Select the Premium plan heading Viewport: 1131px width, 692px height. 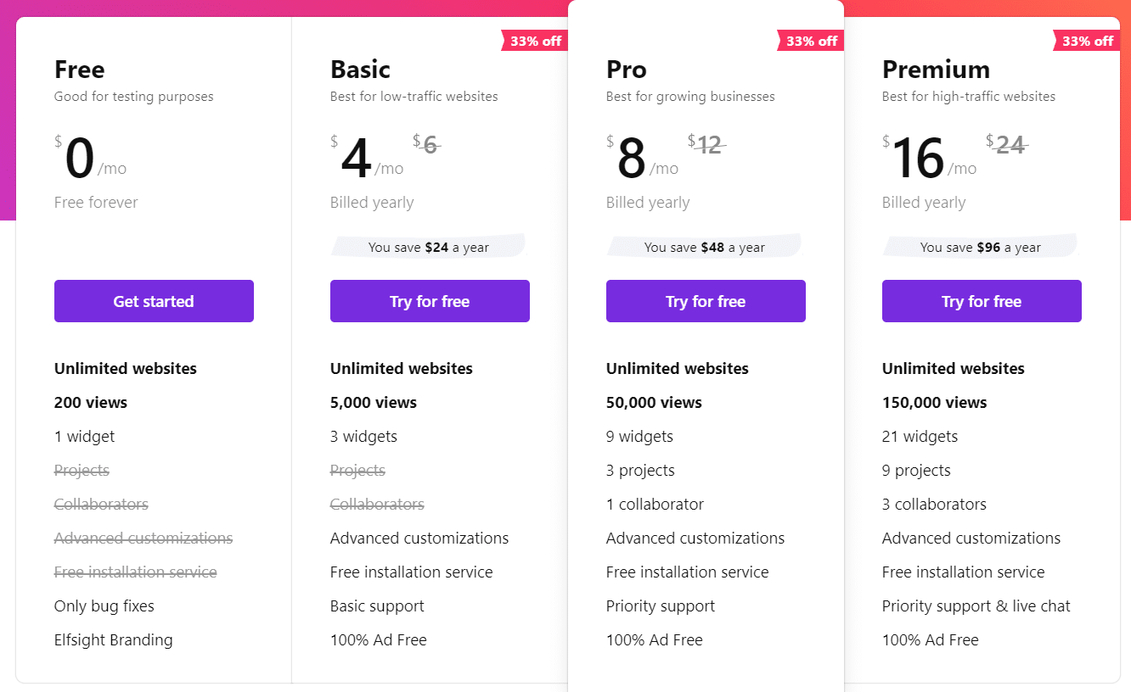pos(936,70)
